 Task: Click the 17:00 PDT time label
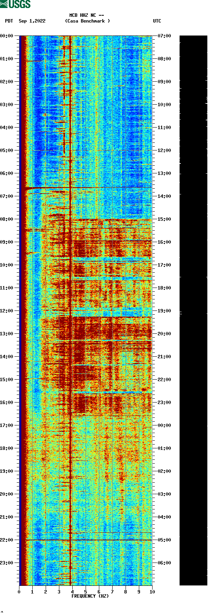7,425
